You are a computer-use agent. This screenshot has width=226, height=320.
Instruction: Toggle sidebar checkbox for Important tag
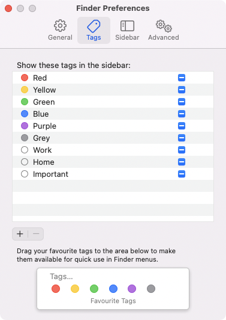pyautogui.click(x=182, y=174)
